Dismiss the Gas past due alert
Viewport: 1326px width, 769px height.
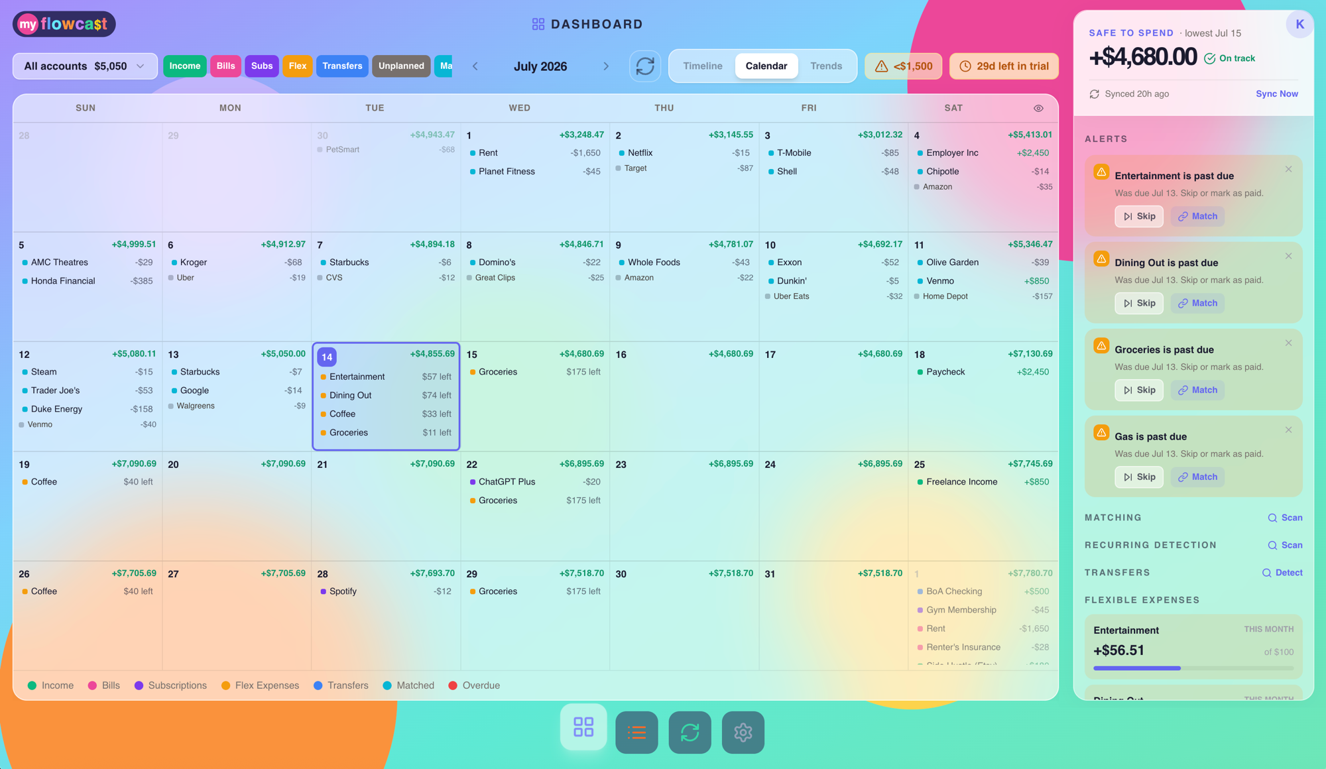click(1288, 430)
